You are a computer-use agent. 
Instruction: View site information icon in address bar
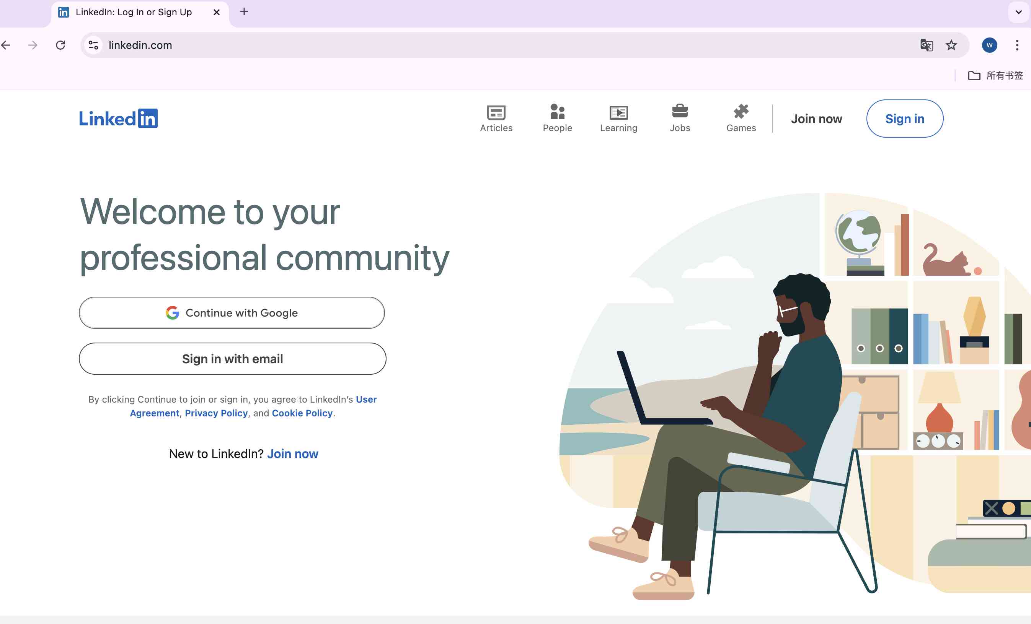tap(93, 45)
